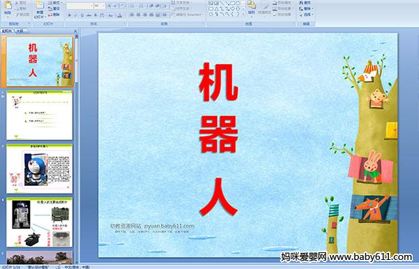Switch to the Slides (幻灯片) pane tab
419x269 pixels.
[x=7, y=31]
